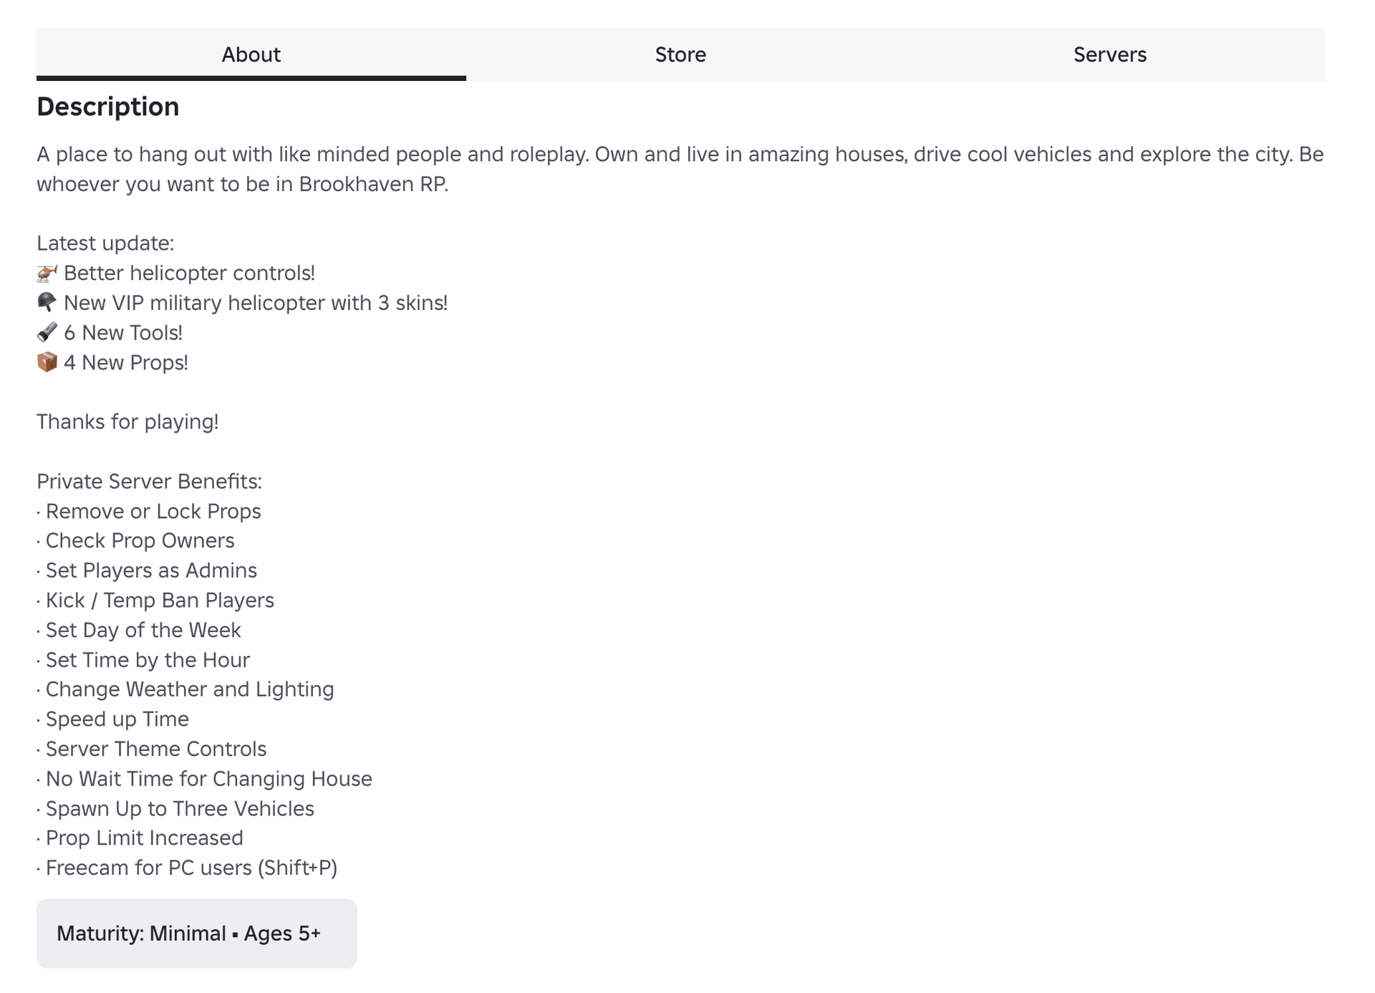
Task: Click the 'Thanks for playing!' line
Action: [x=127, y=422]
